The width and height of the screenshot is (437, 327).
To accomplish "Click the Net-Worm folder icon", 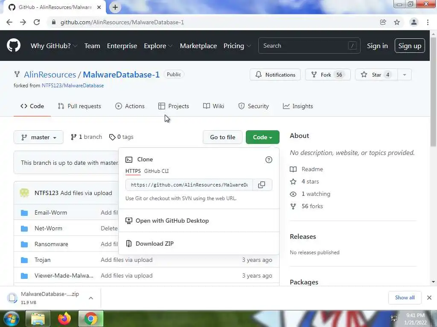I will pos(24,229).
